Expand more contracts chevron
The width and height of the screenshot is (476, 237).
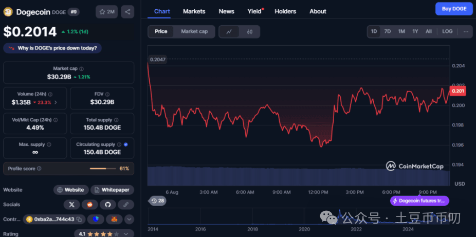tap(130, 219)
